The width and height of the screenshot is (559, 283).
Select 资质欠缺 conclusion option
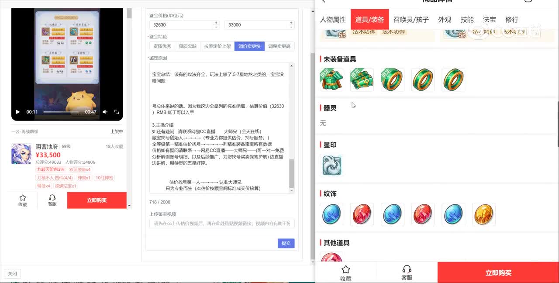tap(187, 46)
